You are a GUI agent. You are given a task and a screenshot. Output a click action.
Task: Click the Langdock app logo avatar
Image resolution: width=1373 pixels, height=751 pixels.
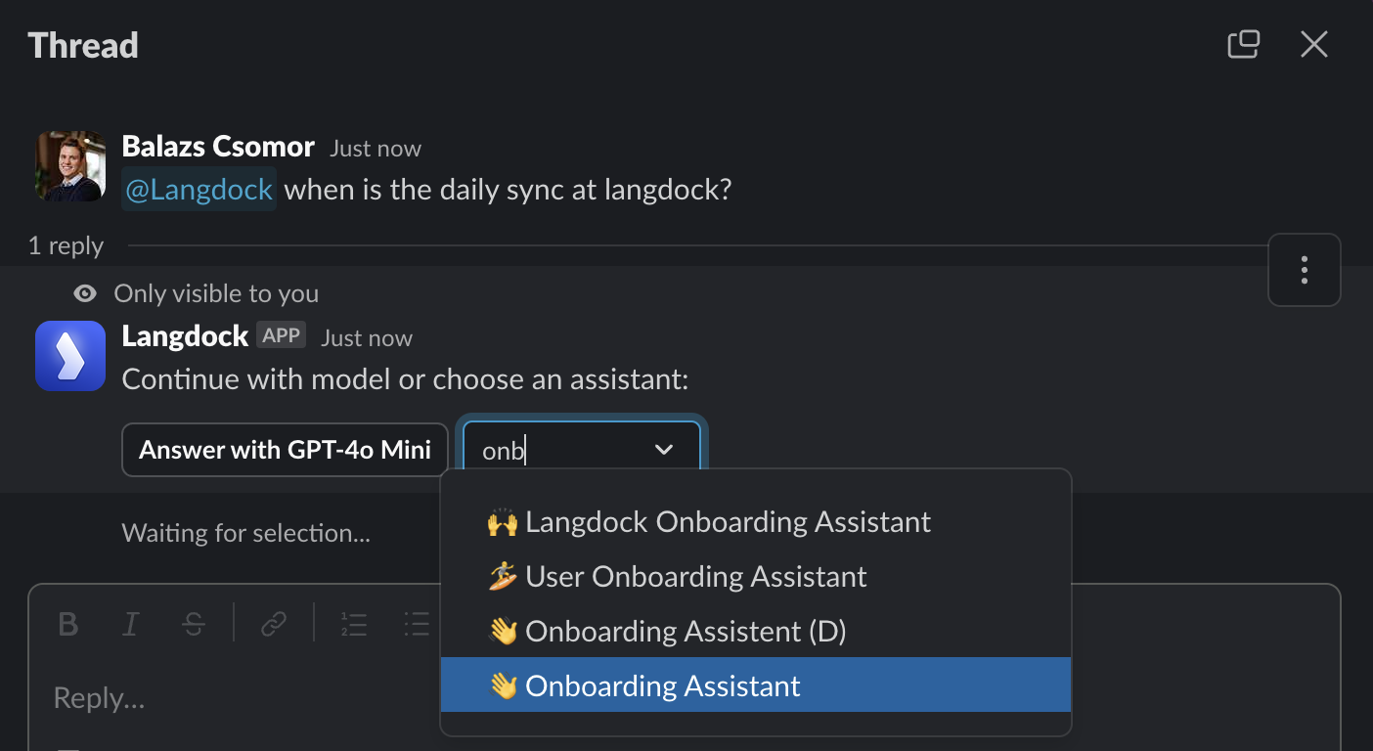pyautogui.click(x=70, y=356)
